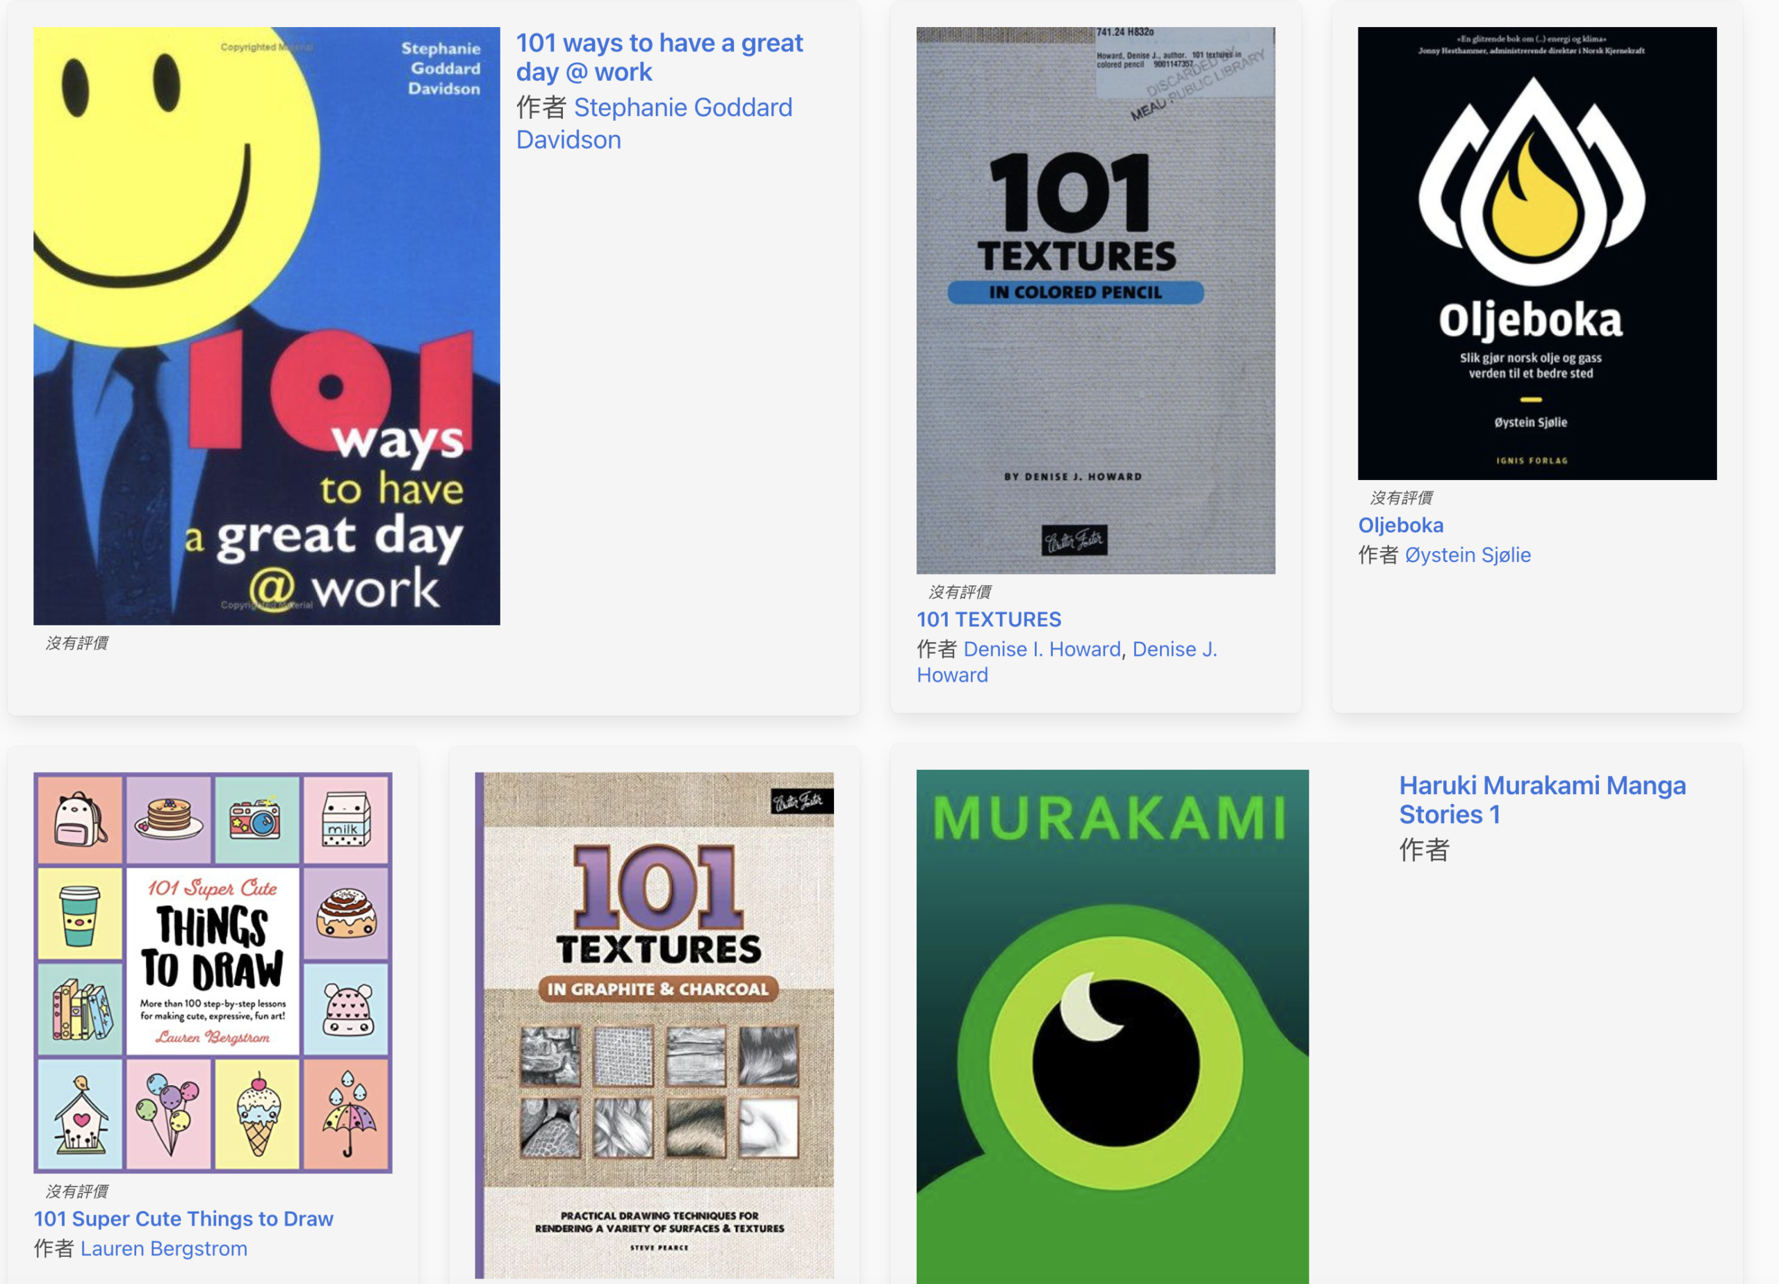Click the 101 TEXTURES title link
Image resolution: width=1779 pixels, height=1284 pixels.
pos(988,619)
